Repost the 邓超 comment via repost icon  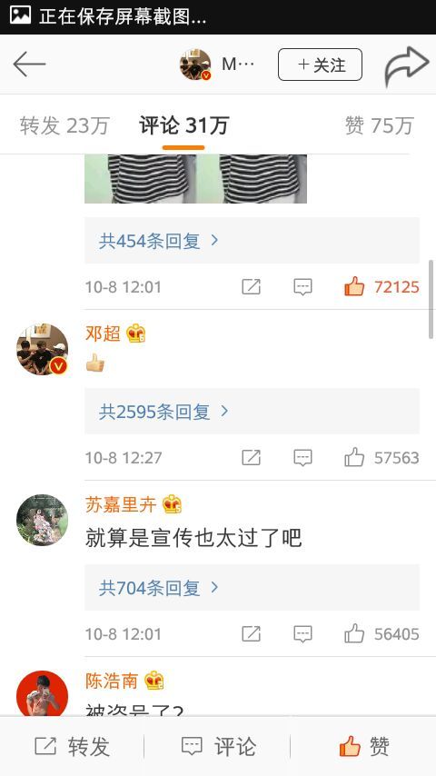251,457
